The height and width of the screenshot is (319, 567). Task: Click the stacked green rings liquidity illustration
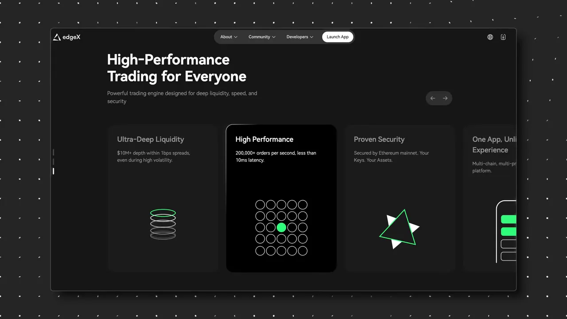tap(163, 224)
